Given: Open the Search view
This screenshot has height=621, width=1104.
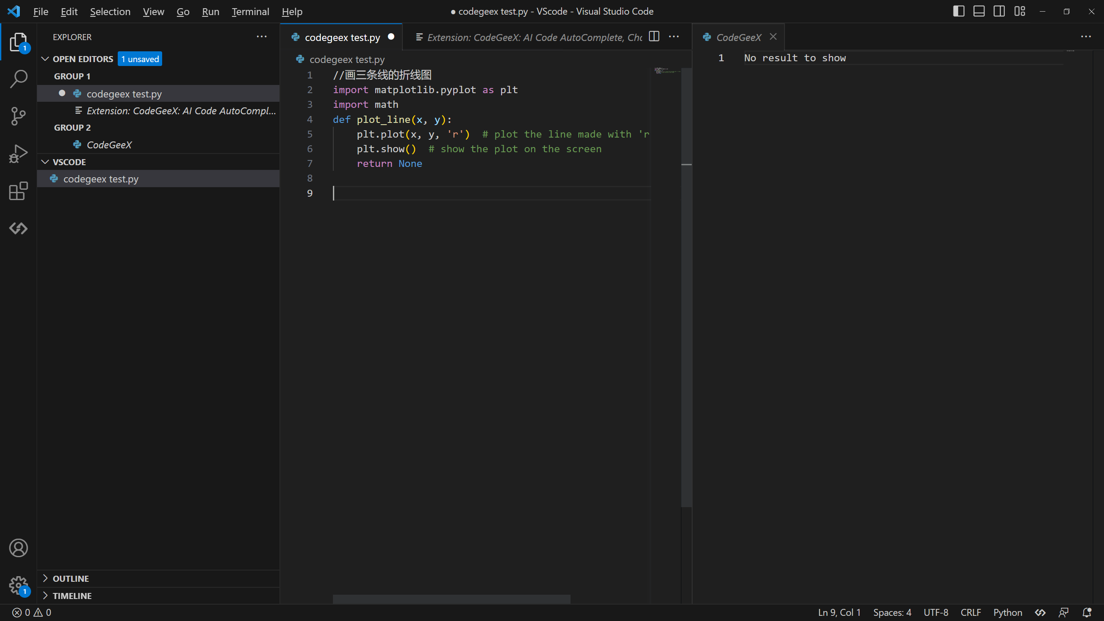Looking at the screenshot, I should [x=19, y=79].
